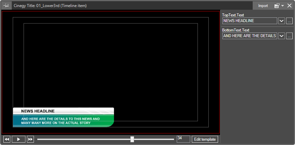The height and width of the screenshot is (145, 295).
Task: Open the panel properties icon beside Import
Action: 277,6
